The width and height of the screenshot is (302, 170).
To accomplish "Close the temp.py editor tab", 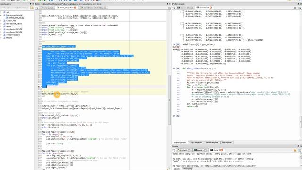I will click(51, 8).
